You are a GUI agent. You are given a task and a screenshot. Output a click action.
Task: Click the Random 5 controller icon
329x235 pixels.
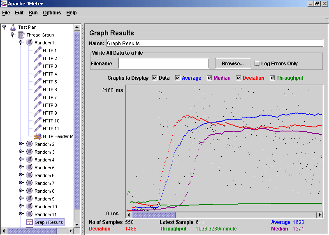[x=29, y=168]
